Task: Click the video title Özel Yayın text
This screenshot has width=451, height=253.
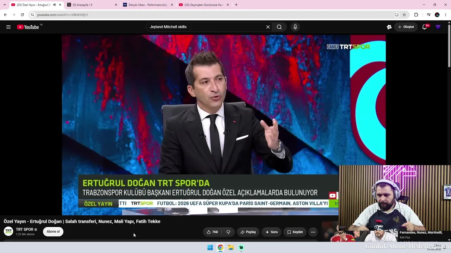Action: click(x=82, y=221)
